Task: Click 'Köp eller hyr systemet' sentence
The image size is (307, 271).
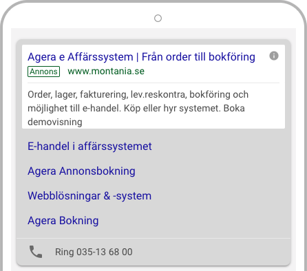Action: pos(172,108)
